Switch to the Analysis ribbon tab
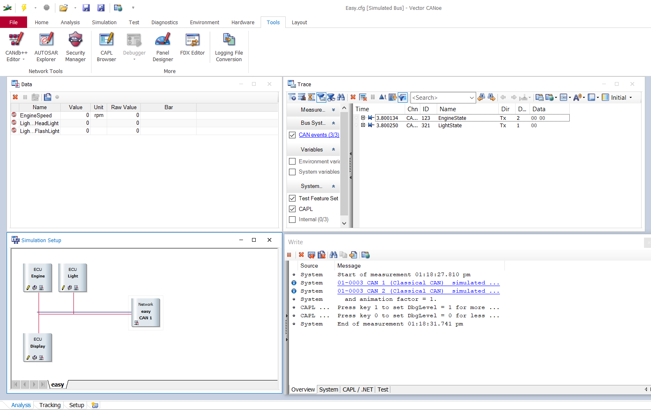 tap(70, 22)
